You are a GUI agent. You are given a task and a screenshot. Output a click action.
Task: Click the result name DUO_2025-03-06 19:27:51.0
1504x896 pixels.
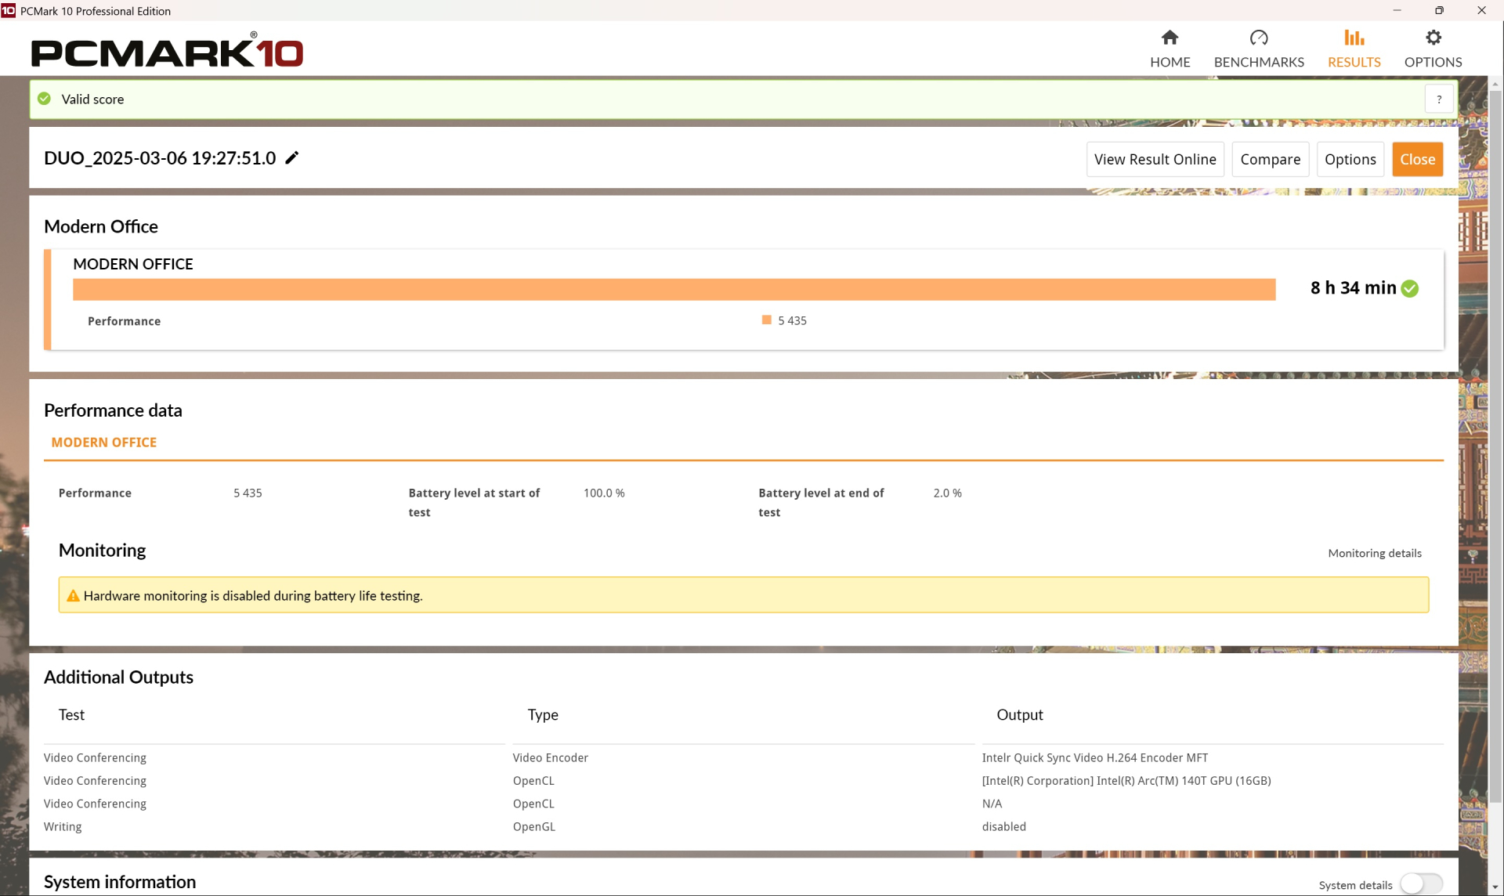[160, 158]
